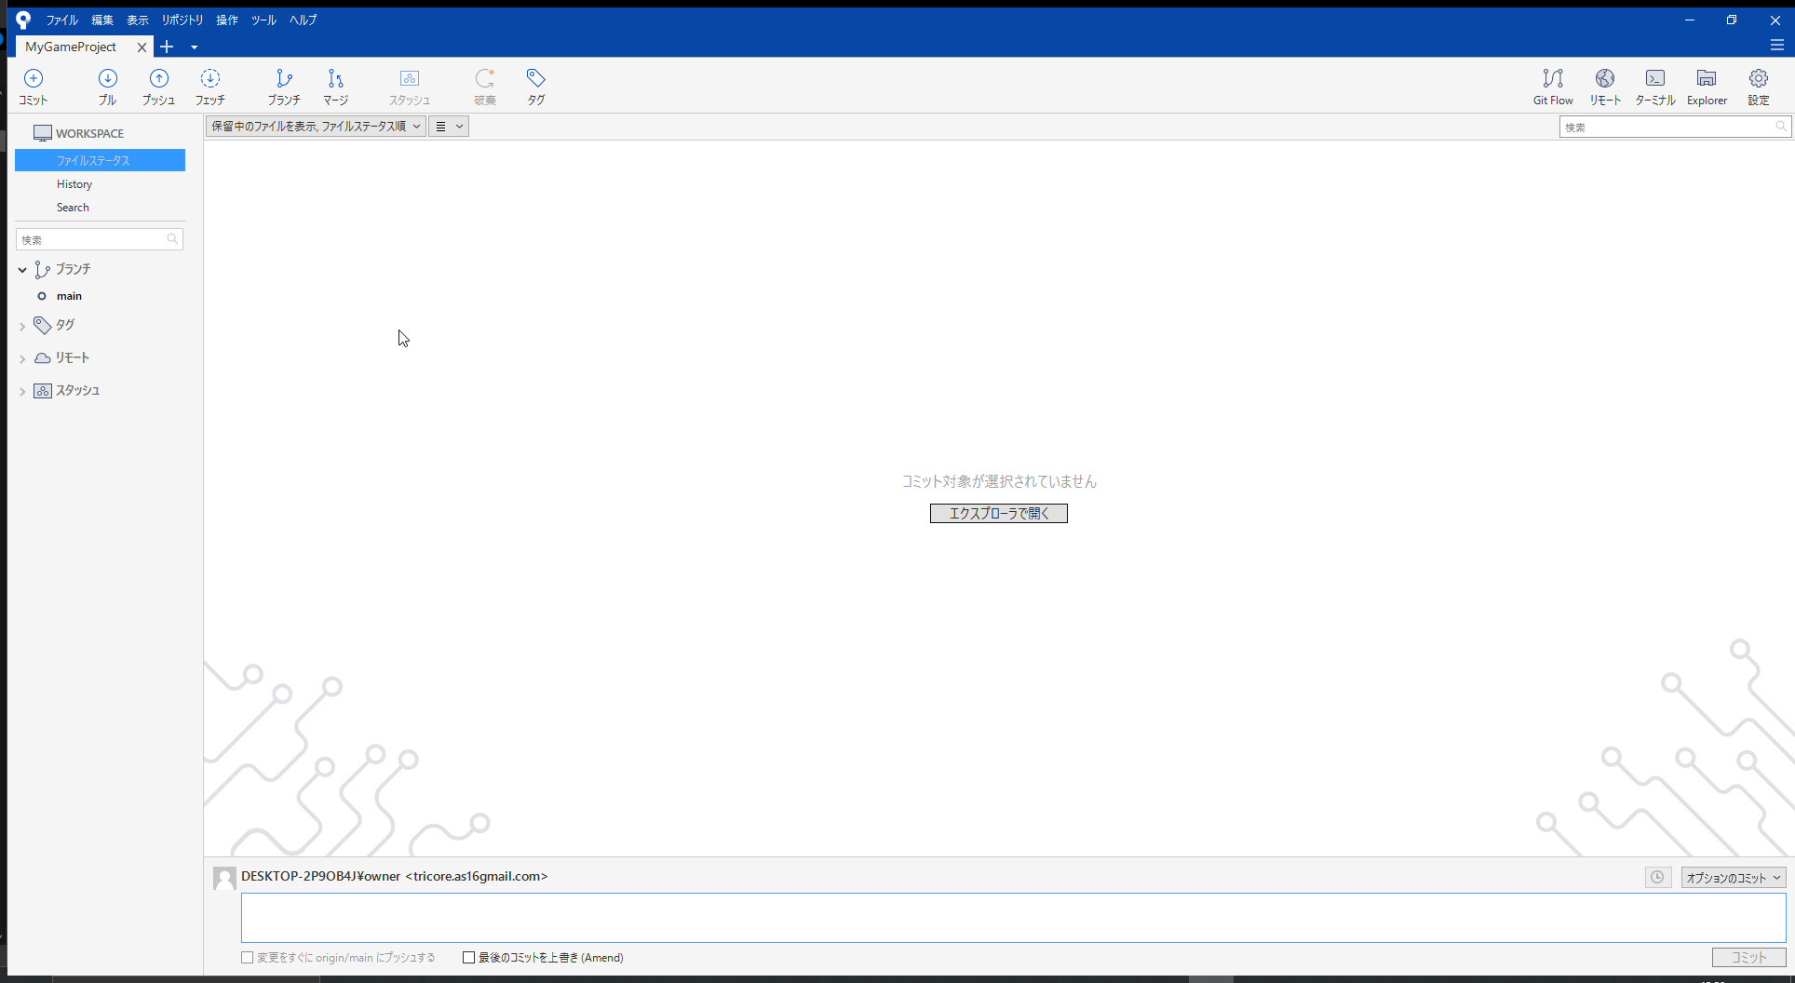Select the コミット (Commit) toolbar icon
1795x983 pixels.
coord(34,86)
